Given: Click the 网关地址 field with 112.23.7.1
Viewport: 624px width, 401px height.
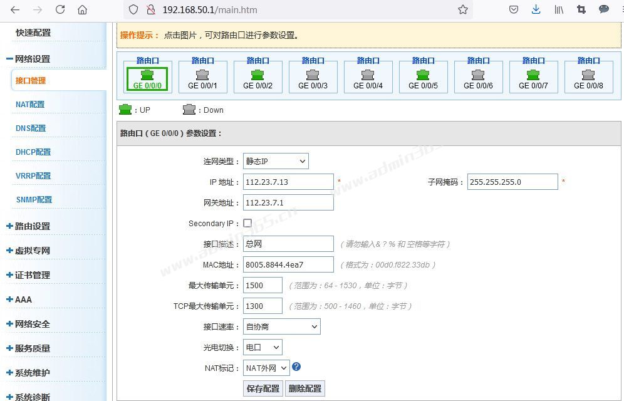Looking at the screenshot, I should tap(288, 202).
